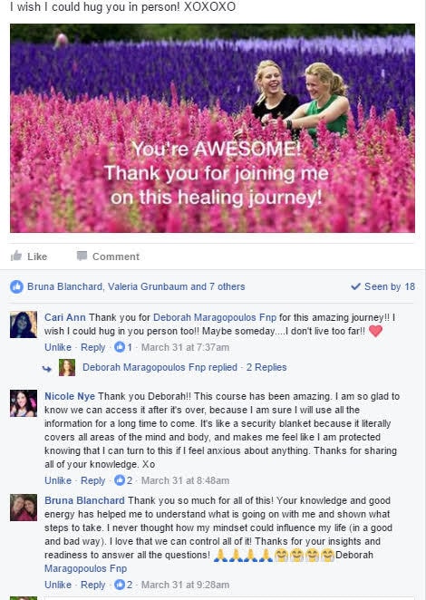The height and width of the screenshot is (600, 426).
Task: Unlike Bruna Blanchard's comment
Action: coord(58,585)
